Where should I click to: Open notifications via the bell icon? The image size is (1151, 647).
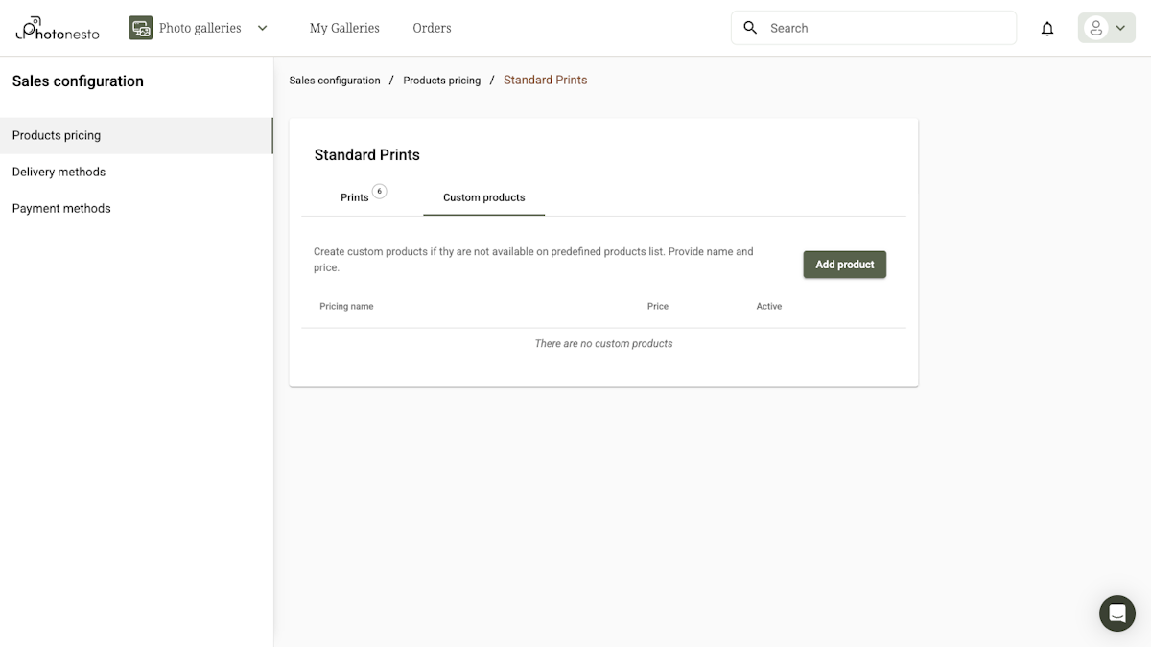1047,28
